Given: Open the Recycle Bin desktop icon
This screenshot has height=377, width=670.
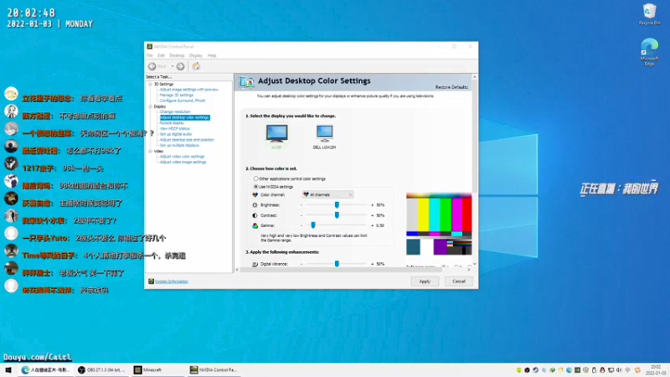Looking at the screenshot, I should 649,13.
